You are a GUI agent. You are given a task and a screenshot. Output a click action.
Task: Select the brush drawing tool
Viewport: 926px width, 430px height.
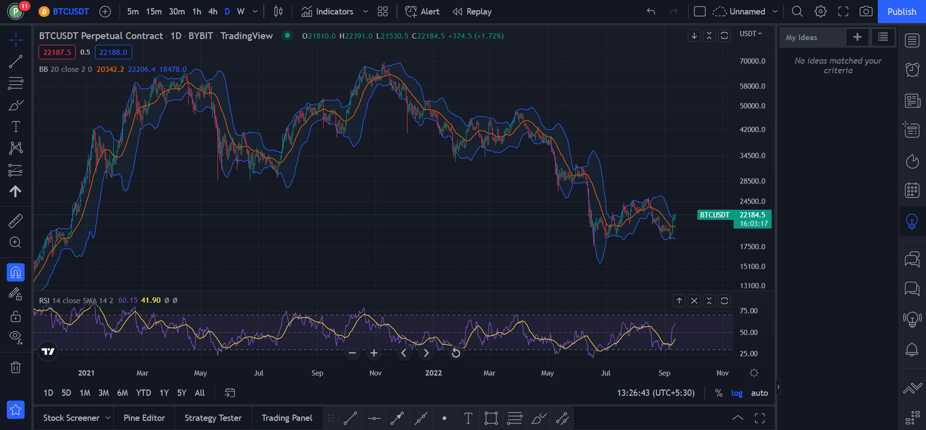tap(15, 105)
